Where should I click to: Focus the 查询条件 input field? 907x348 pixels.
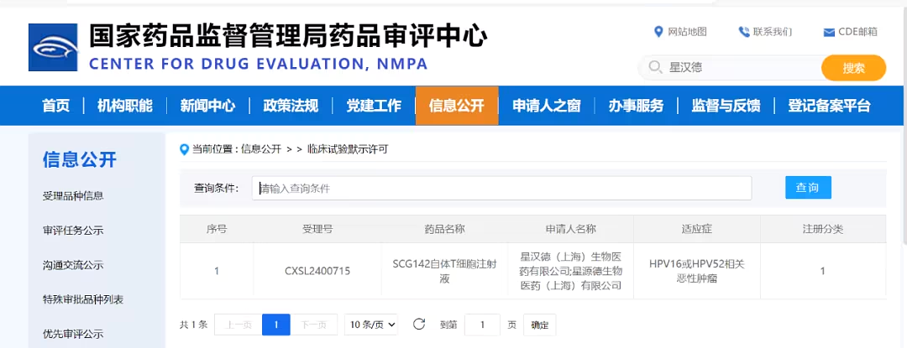tap(501, 188)
